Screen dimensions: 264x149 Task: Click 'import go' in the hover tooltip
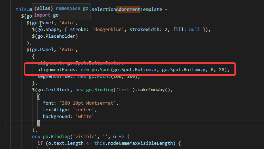[x=46, y=15]
